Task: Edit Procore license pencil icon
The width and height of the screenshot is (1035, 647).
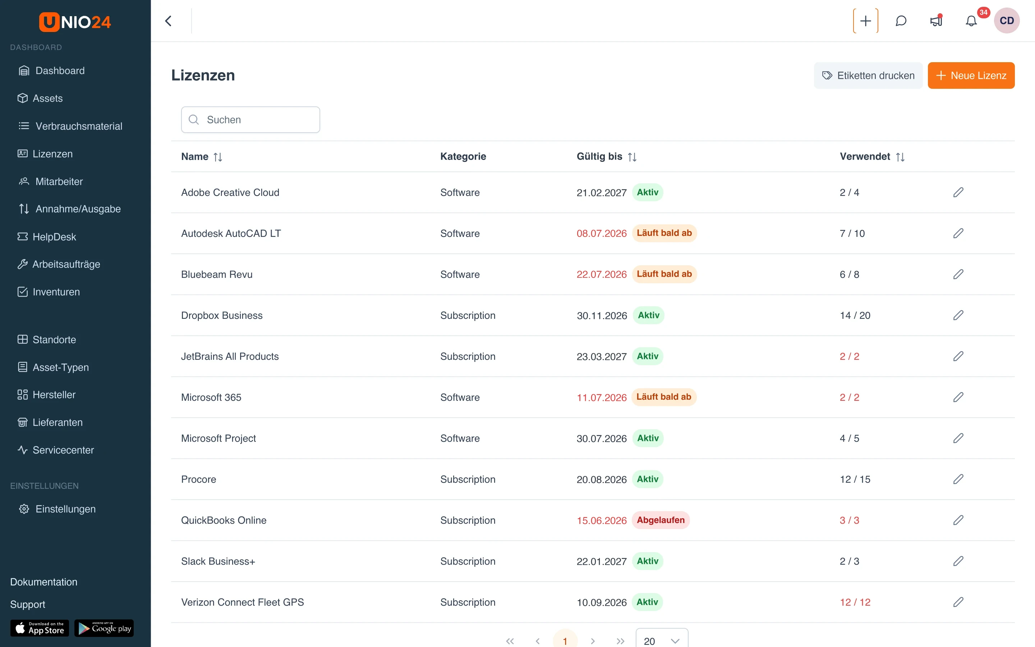Action: pos(958,479)
